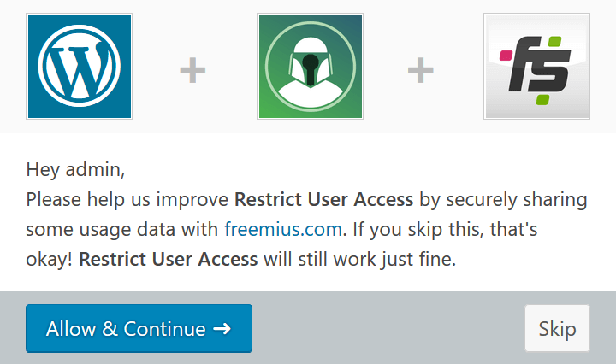616x364 pixels.
Task: Click the "by securely sharing" phrase
Action: click(x=503, y=200)
